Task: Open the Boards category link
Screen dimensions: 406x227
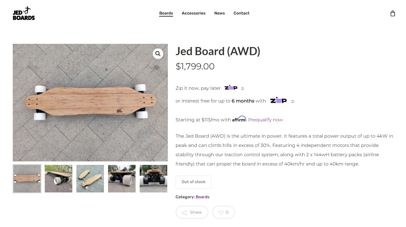Action: (202, 197)
